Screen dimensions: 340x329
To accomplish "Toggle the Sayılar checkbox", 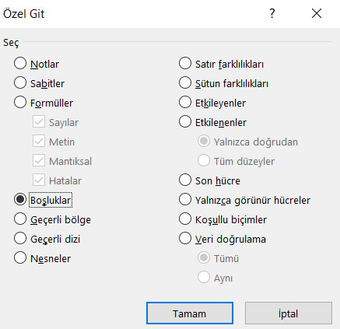I will tap(39, 122).
